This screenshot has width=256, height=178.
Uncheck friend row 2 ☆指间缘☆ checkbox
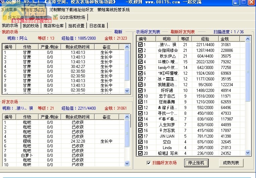(x=140, y=50)
